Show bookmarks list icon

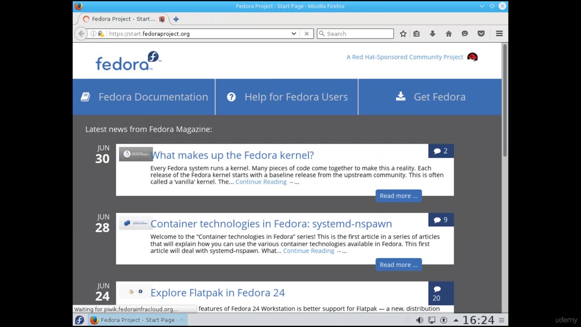pyautogui.click(x=416, y=34)
